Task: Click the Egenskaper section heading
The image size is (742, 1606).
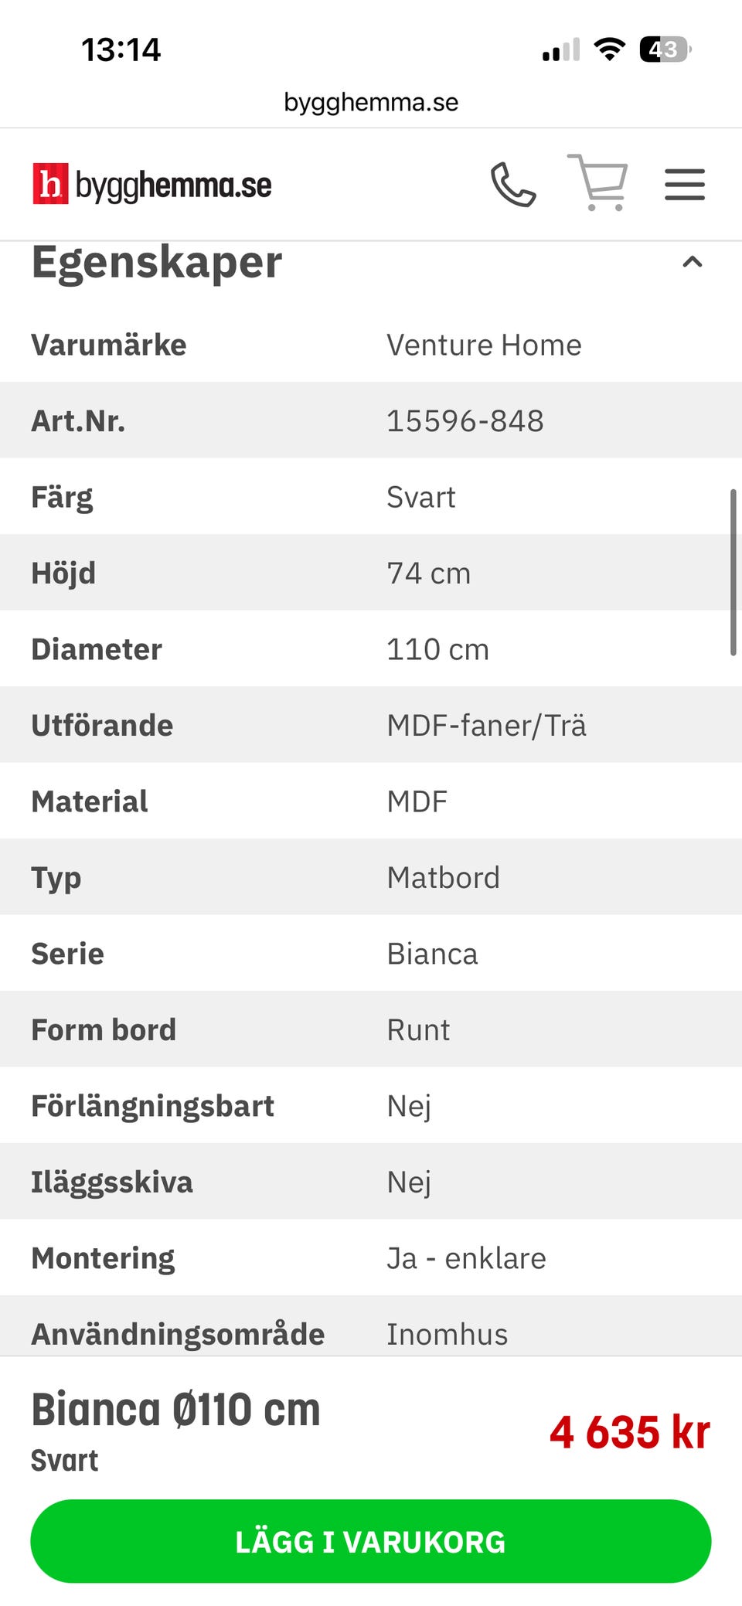Action: [x=157, y=263]
